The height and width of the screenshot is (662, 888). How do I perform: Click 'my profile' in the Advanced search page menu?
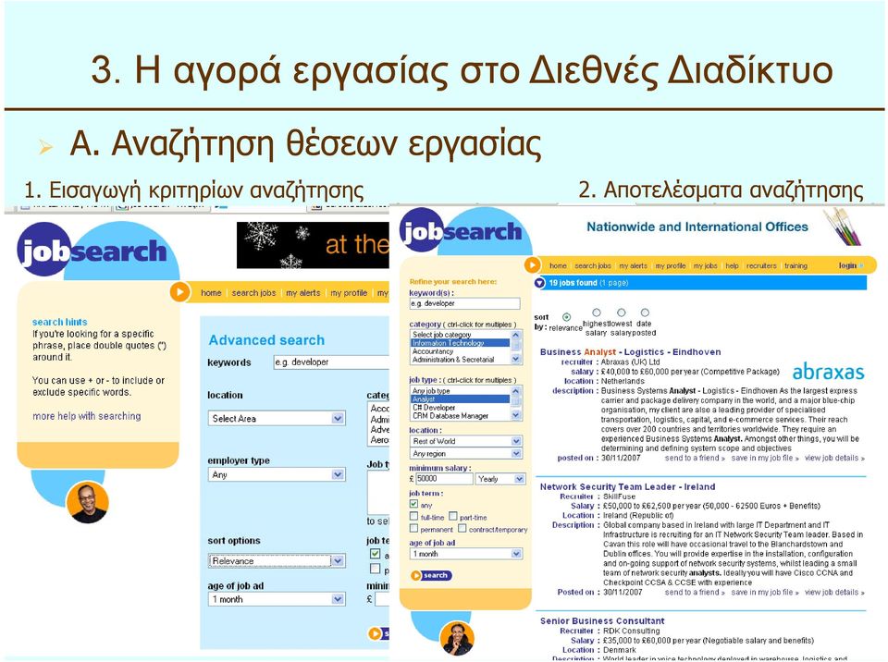[x=349, y=293]
